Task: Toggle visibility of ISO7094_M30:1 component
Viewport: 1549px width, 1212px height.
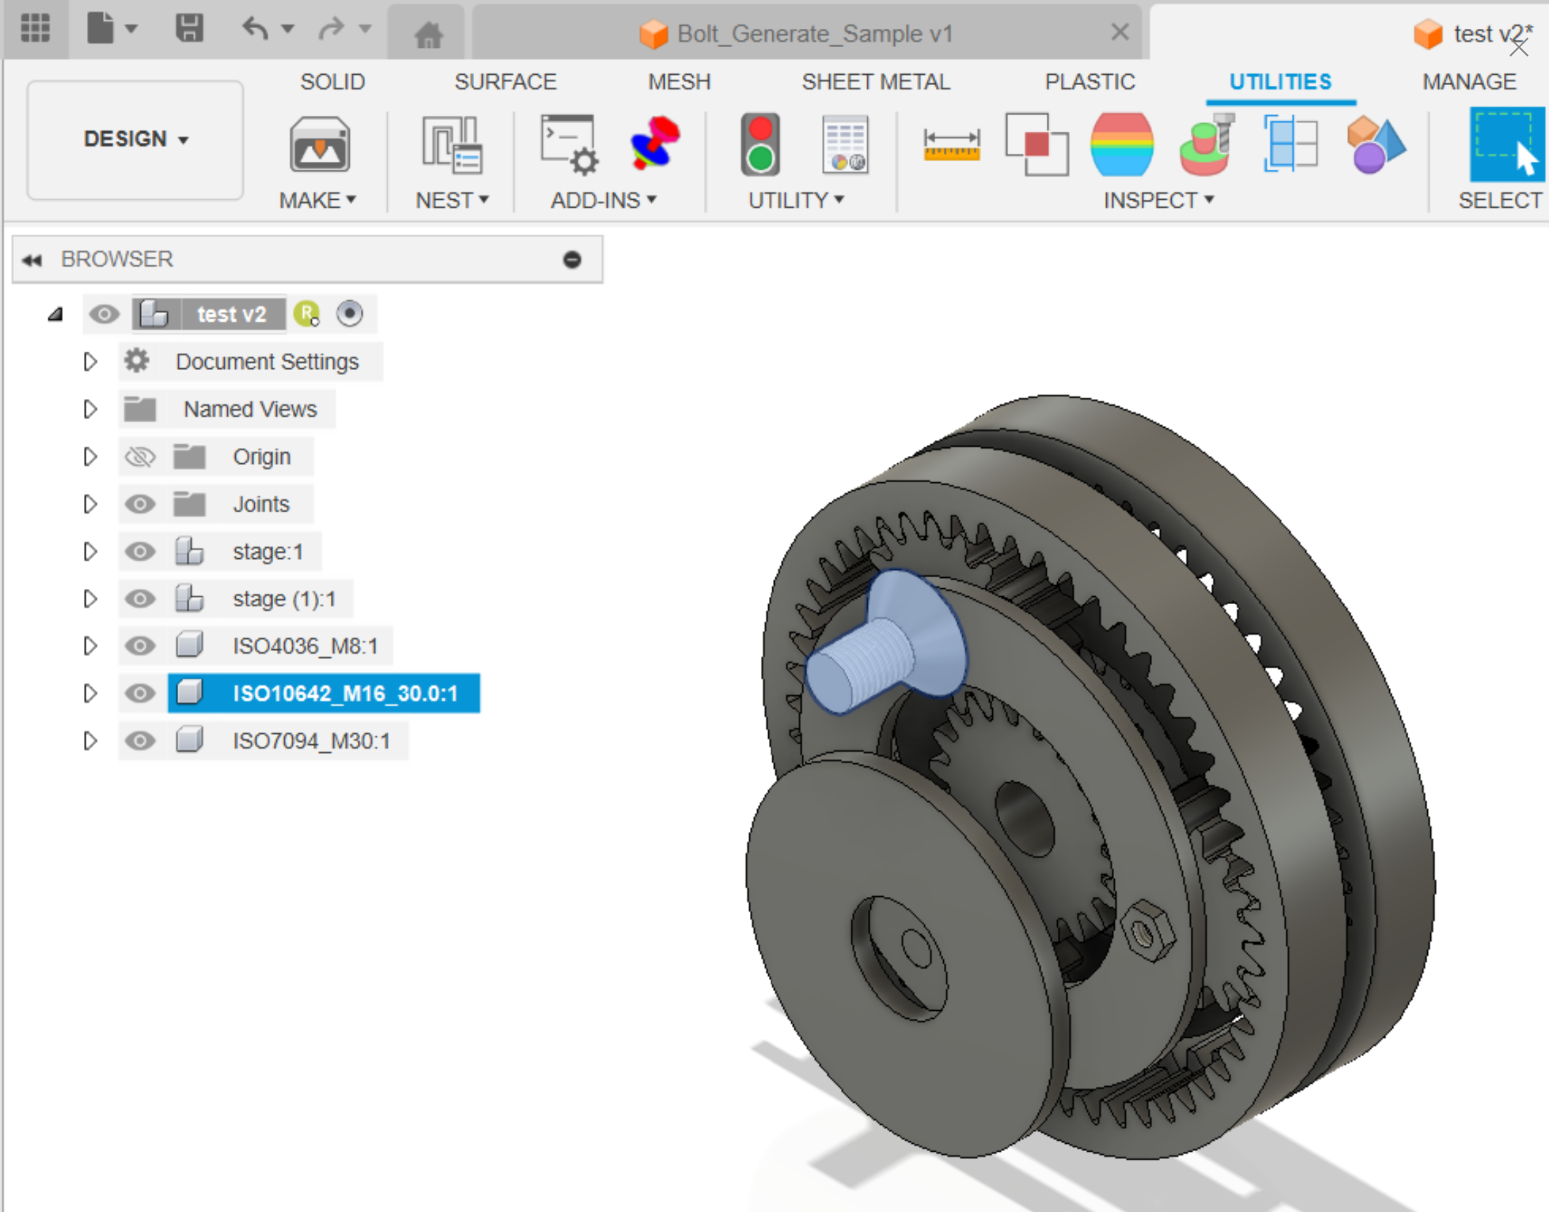Action: click(x=140, y=741)
